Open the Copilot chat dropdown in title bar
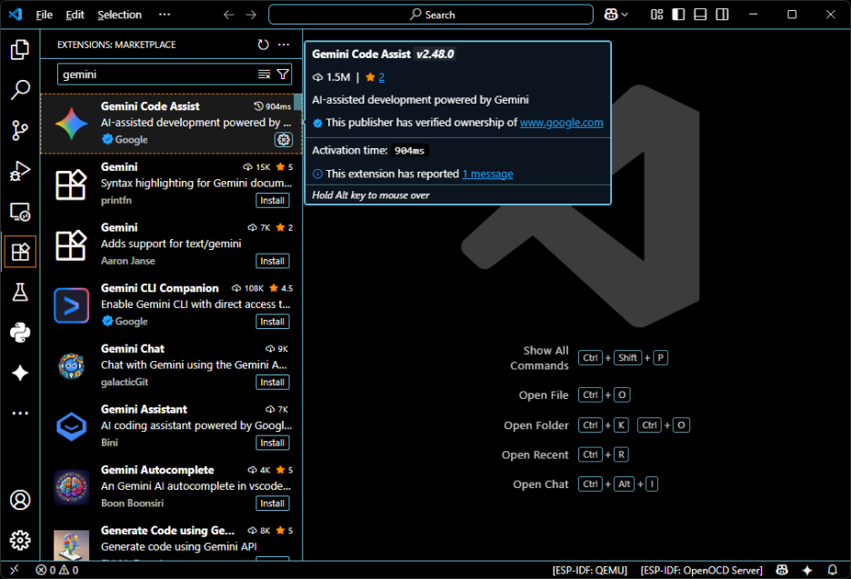Image resolution: width=851 pixels, height=579 pixels. pos(616,15)
